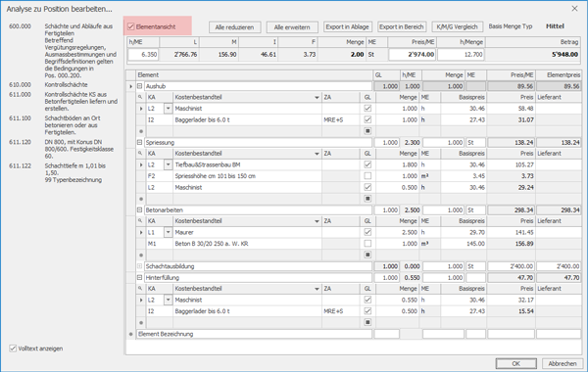Image resolution: width=588 pixels, height=372 pixels.
Task: Click Export in Bereich button
Action: pyautogui.click(x=402, y=27)
